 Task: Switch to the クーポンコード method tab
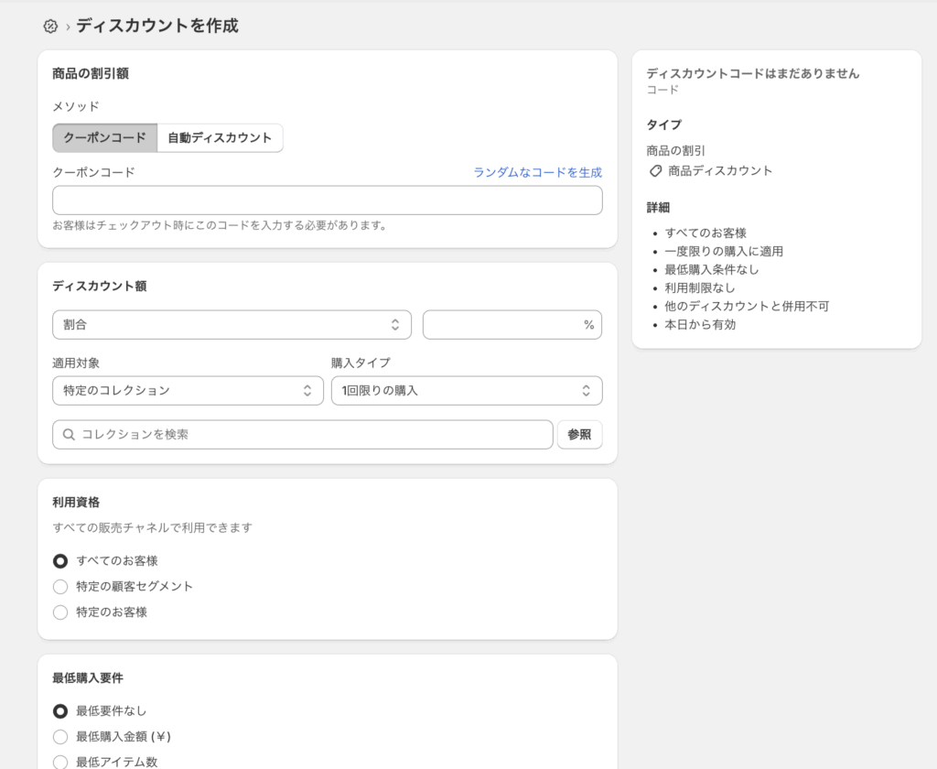[104, 138]
